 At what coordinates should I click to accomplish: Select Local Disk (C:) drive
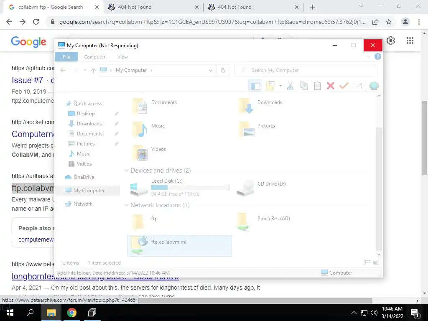(x=179, y=188)
